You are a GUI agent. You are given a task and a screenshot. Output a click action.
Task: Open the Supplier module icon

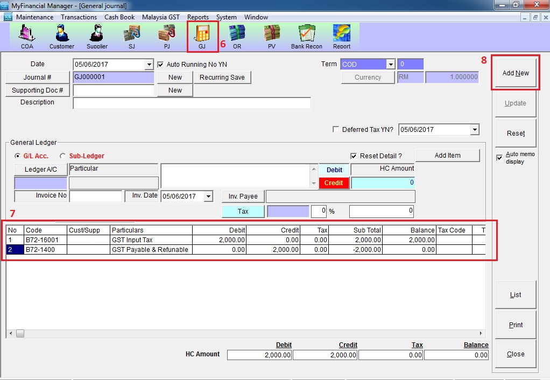(x=97, y=36)
